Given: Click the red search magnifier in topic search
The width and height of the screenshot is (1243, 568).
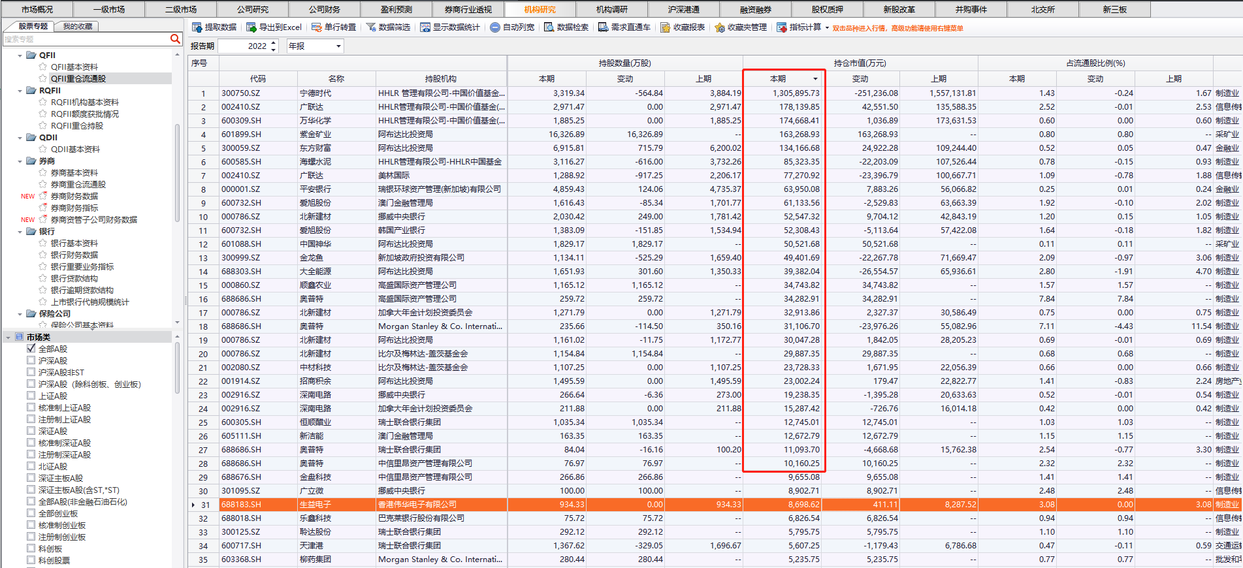Looking at the screenshot, I should [x=175, y=39].
